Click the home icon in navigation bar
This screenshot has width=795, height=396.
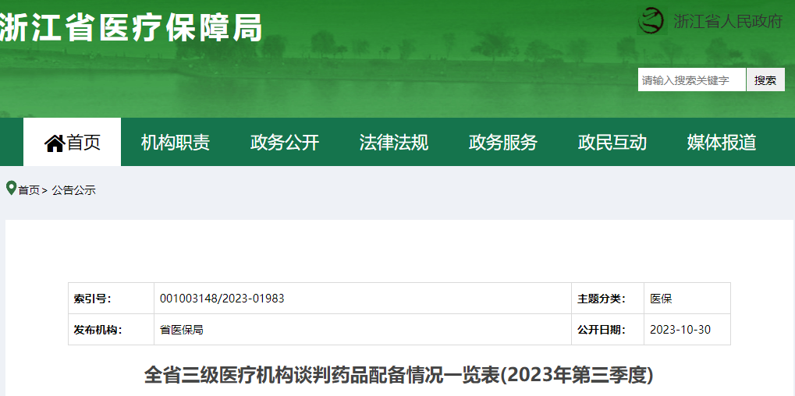(x=55, y=143)
